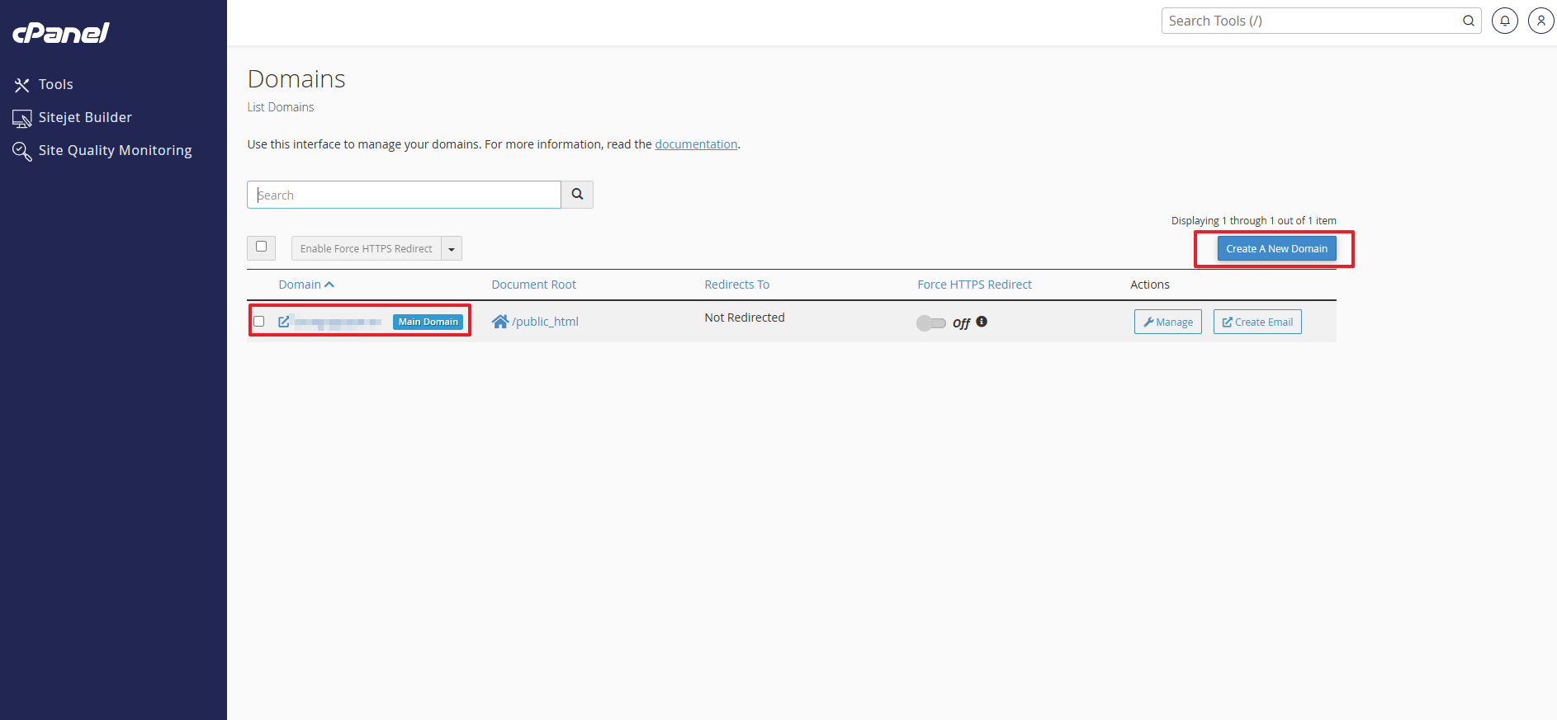The image size is (1557, 720).
Task: Sort by Force HTTPS Redirect column
Action: point(974,285)
